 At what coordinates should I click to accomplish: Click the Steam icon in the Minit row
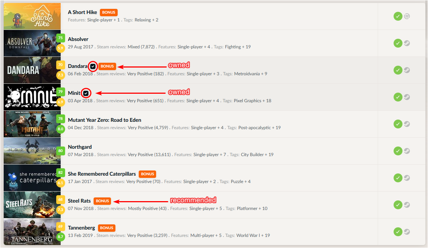(x=407, y=97)
